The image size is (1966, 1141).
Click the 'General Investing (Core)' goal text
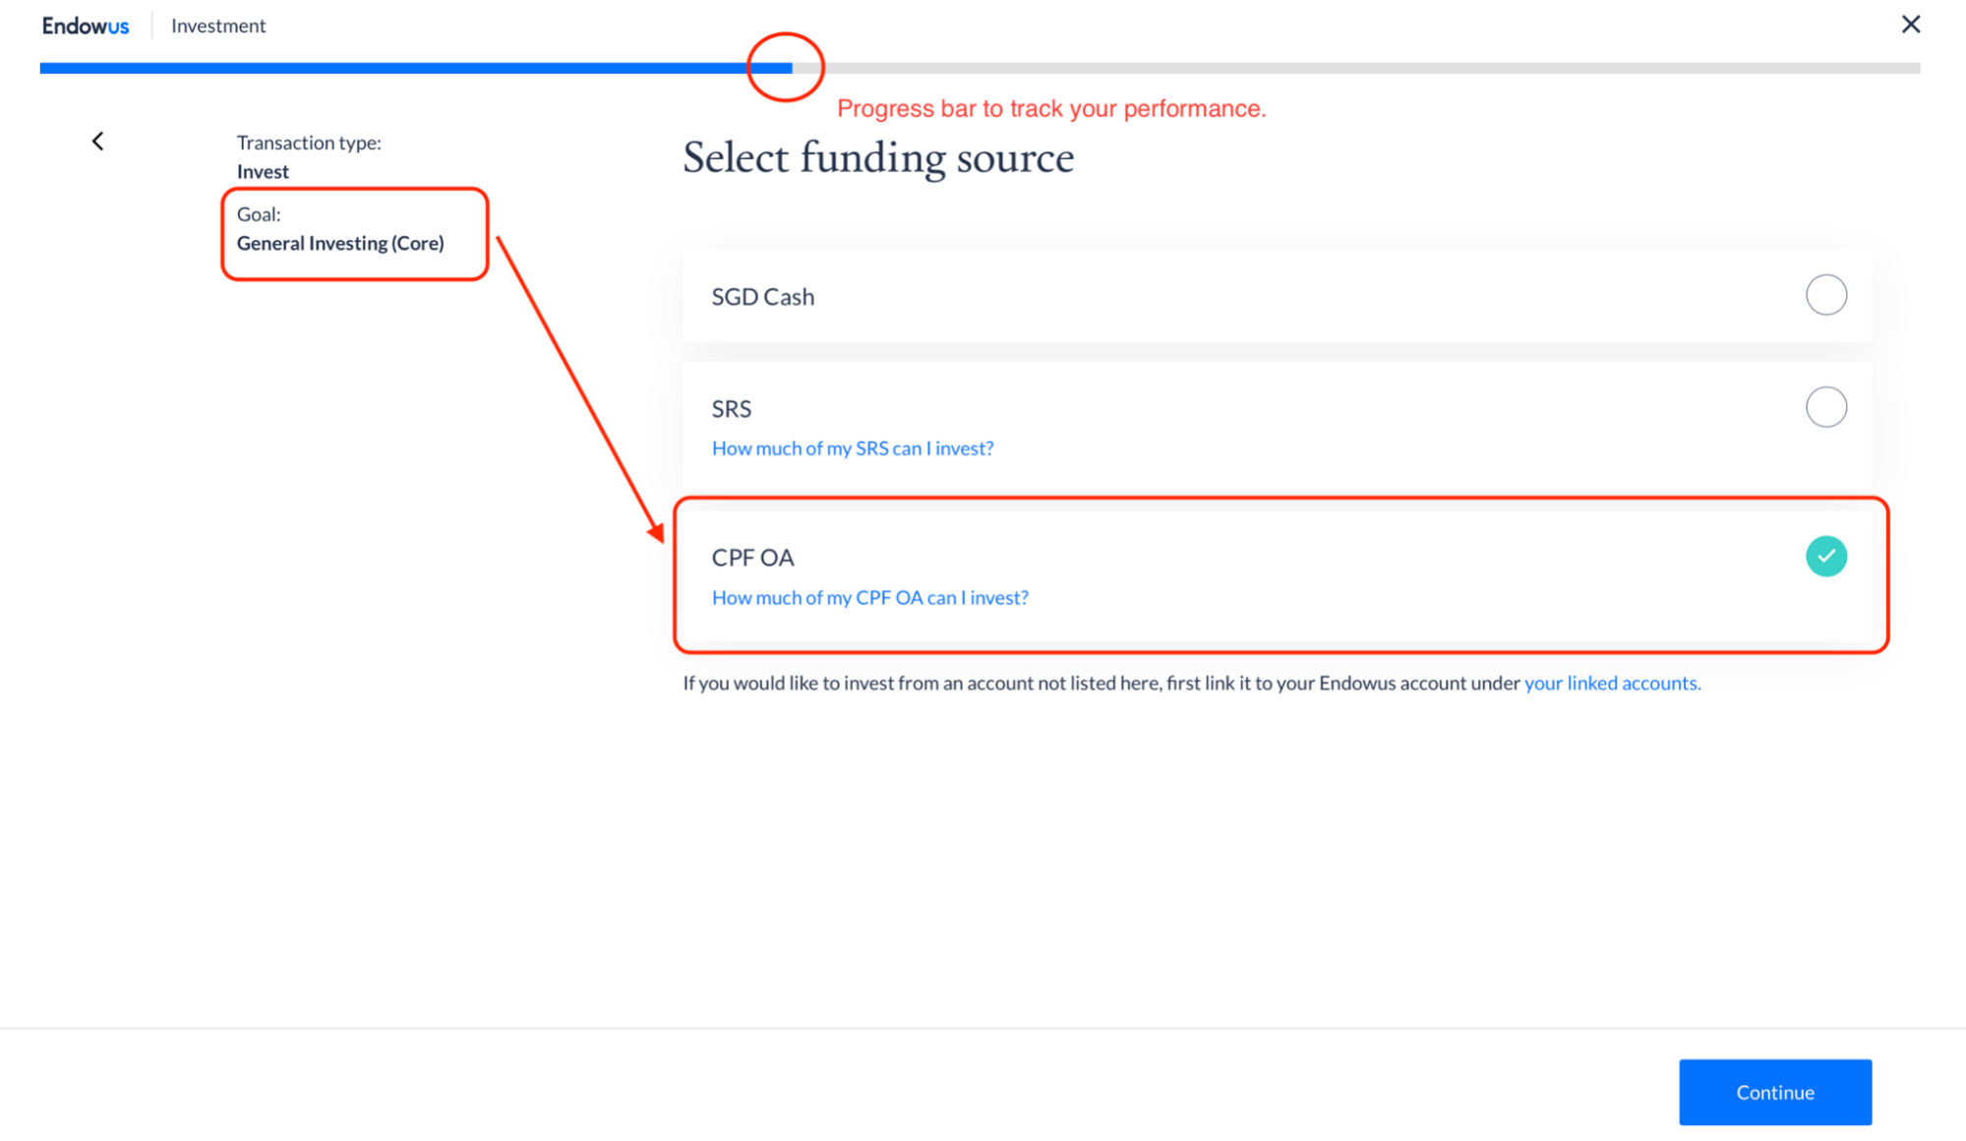coord(340,243)
